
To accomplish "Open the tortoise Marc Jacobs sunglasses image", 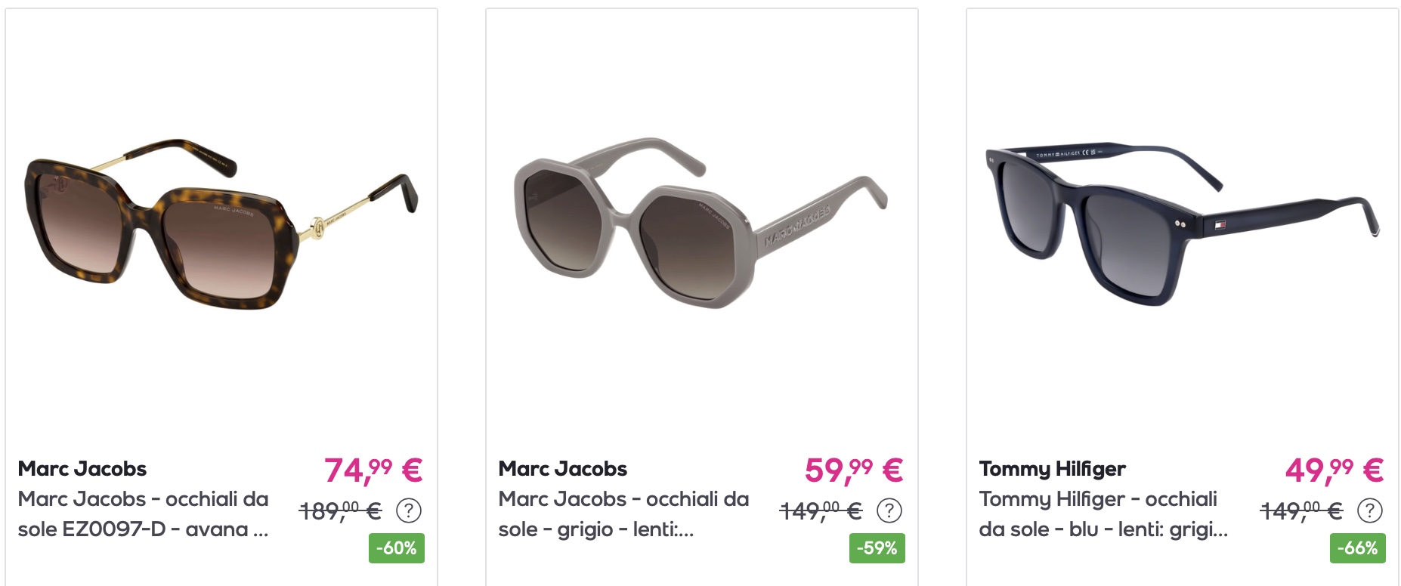I will 221,224.
